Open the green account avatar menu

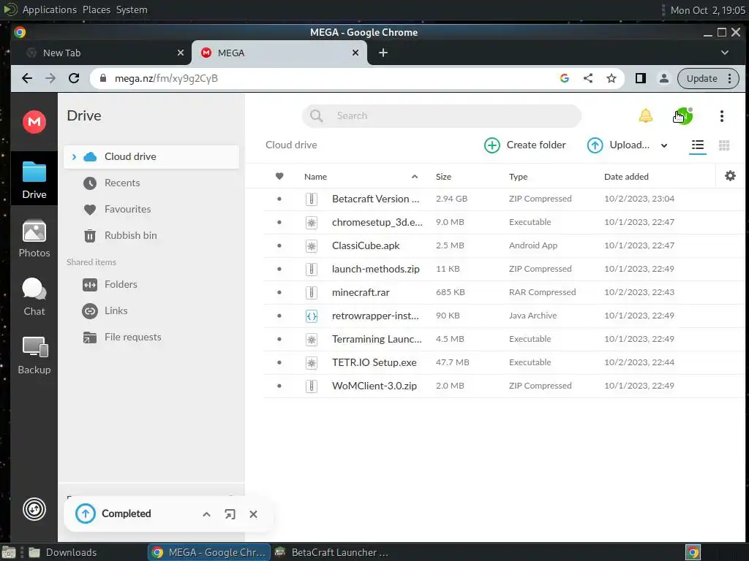coord(684,116)
